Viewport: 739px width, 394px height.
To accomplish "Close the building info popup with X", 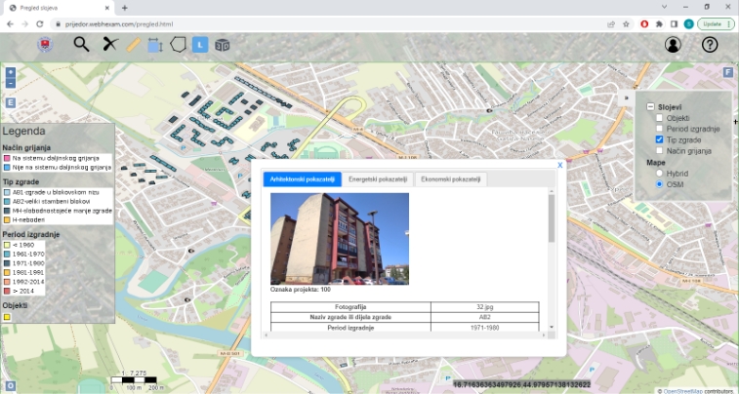I will point(559,166).
